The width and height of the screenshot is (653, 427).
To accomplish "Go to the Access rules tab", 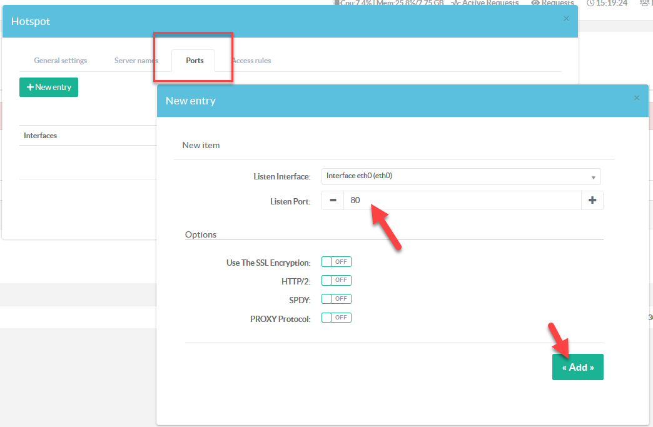I will click(x=251, y=61).
